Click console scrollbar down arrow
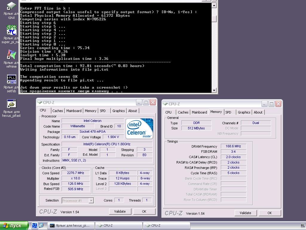Image resolution: width=306 pixels, height=230 pixels. pyautogui.click(x=214, y=90)
